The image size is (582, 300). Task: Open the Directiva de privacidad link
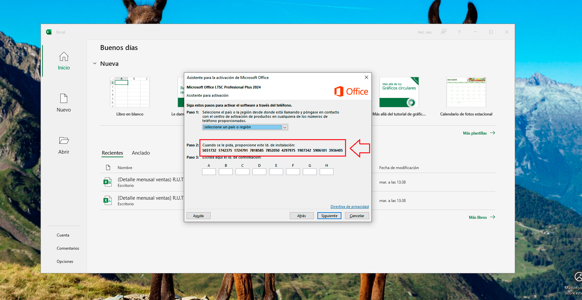[349, 207]
